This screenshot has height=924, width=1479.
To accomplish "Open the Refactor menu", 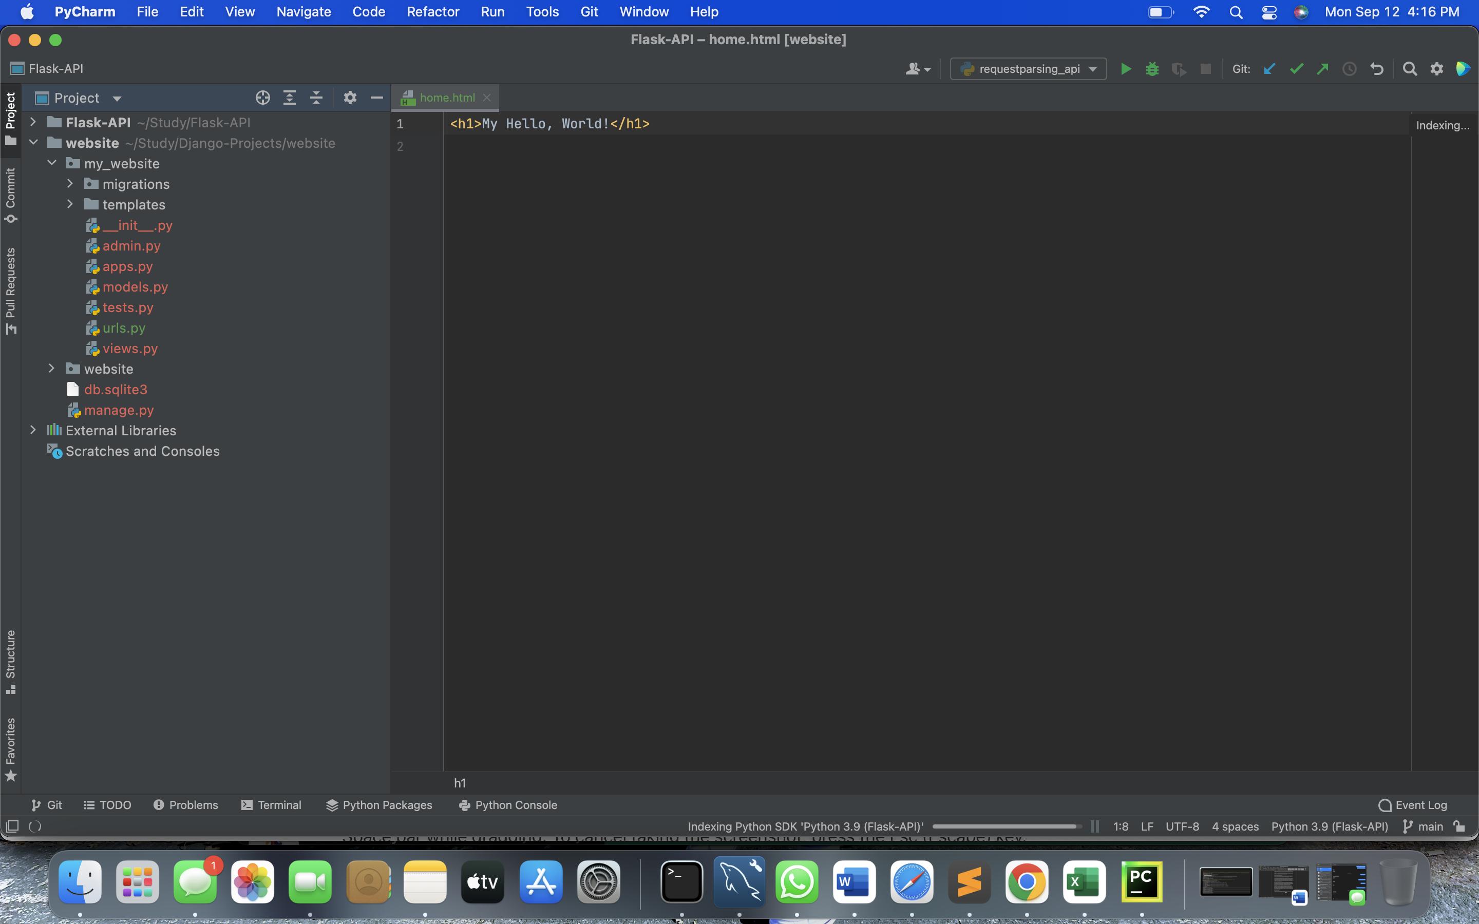I will 433,12.
